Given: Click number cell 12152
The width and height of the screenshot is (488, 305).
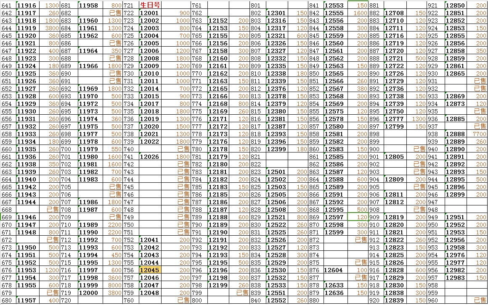Looking at the screenshot, I should point(218,21).
